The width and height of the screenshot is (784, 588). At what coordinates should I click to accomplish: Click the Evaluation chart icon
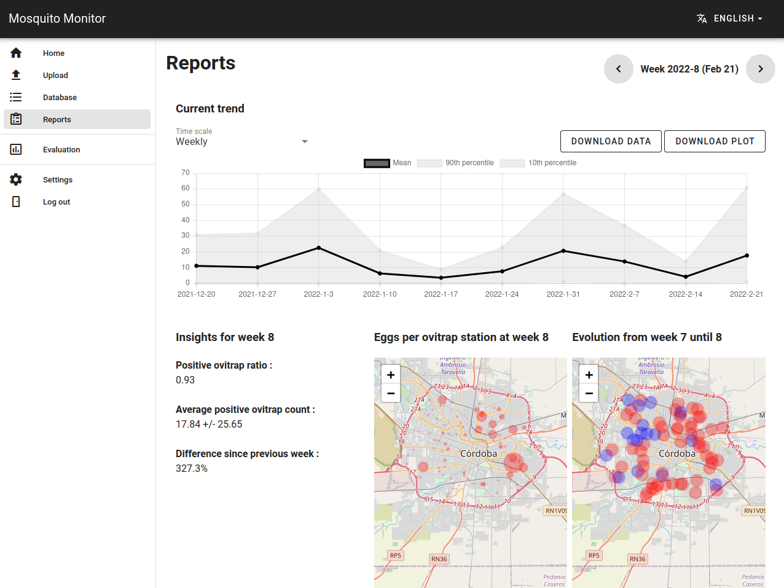pos(16,150)
